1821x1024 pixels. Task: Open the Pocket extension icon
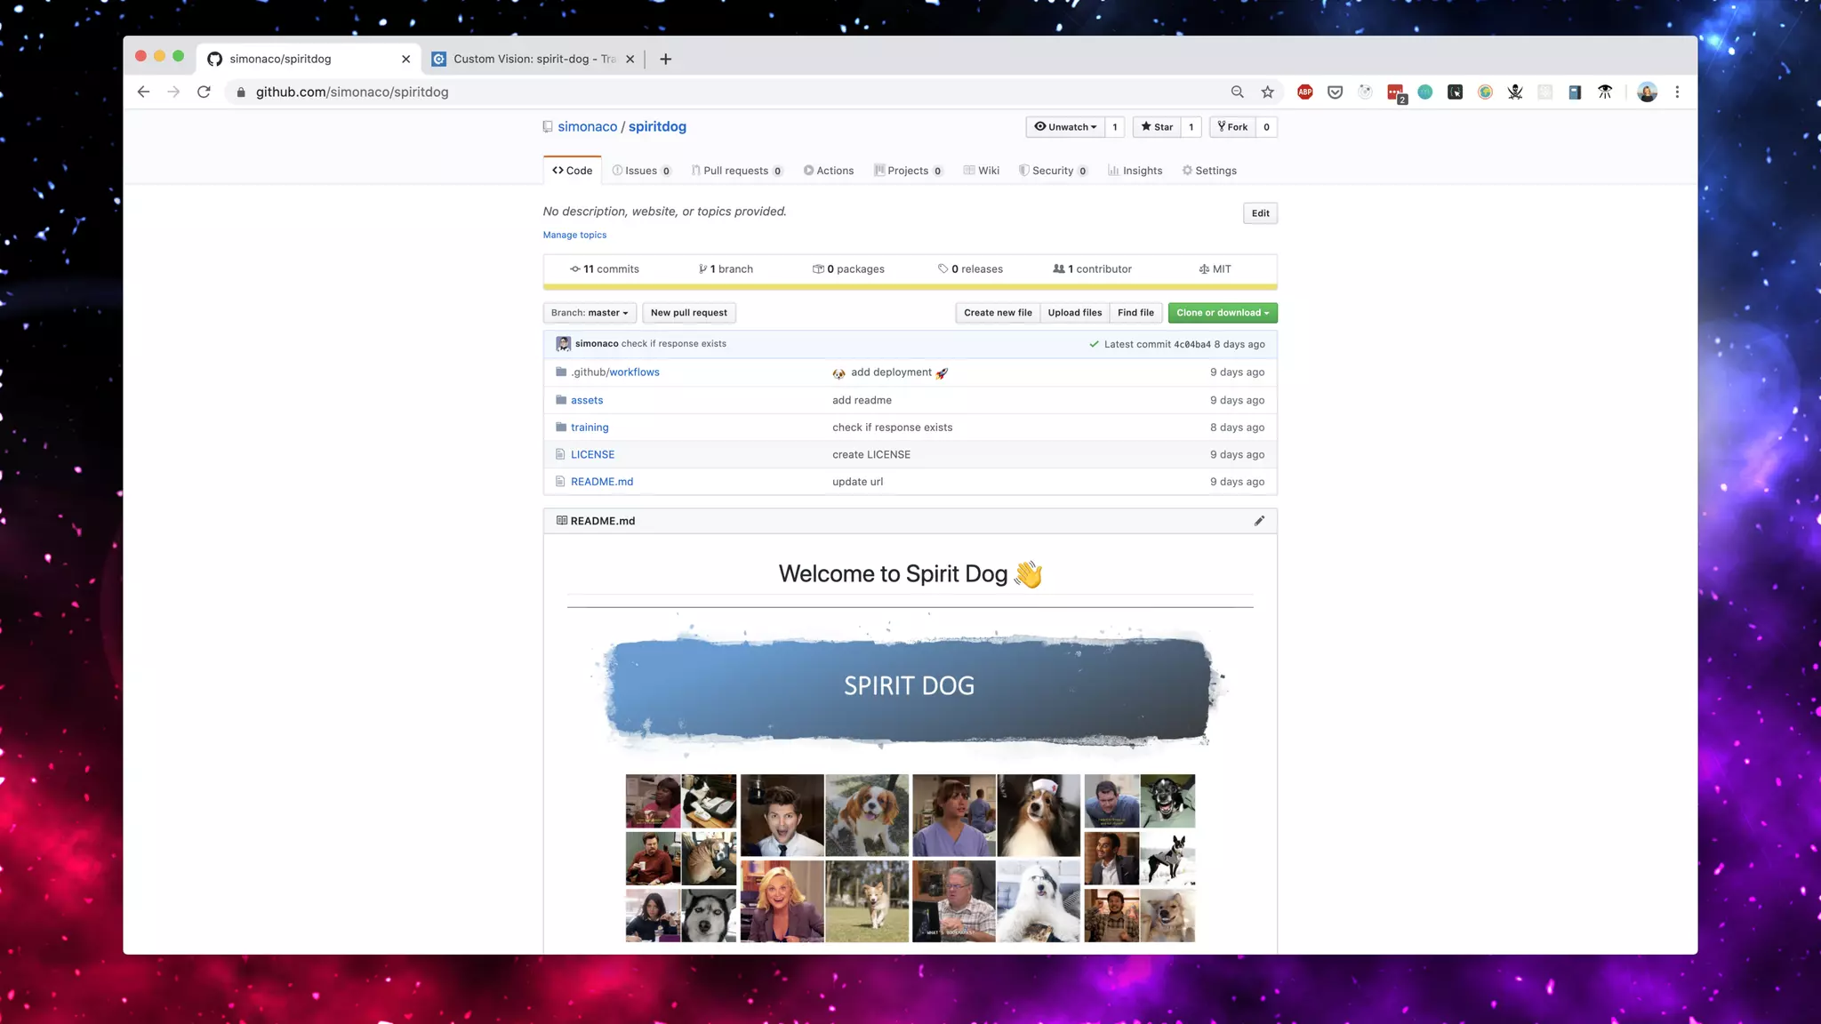1335,92
